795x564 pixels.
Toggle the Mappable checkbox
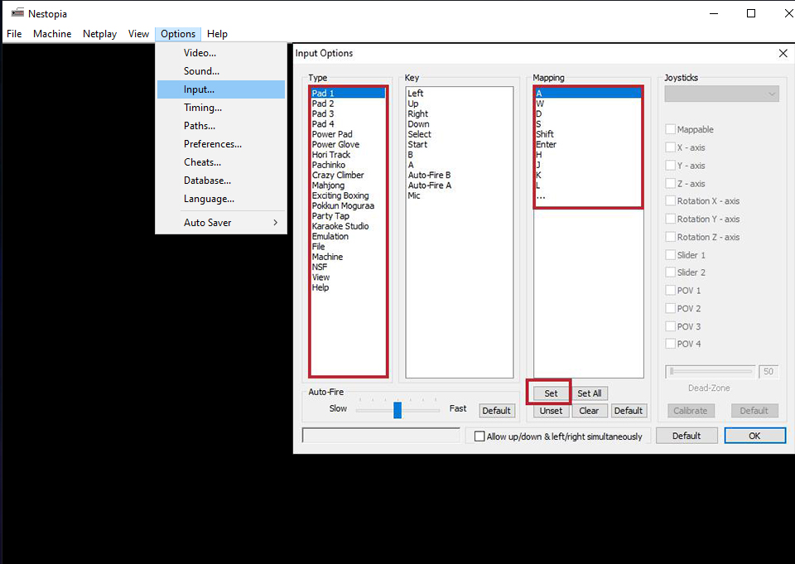pyautogui.click(x=670, y=129)
